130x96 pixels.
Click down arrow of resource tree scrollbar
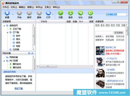(x=34, y=49)
